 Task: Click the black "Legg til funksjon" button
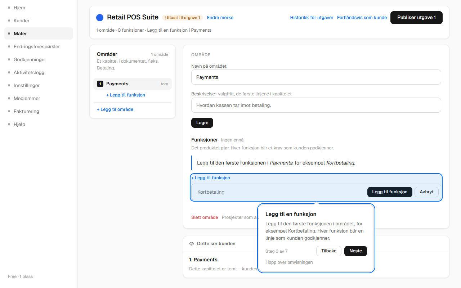coord(390,192)
